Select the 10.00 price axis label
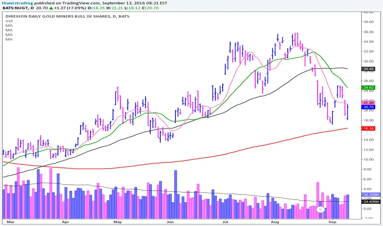Image resolution: width=383 pixels, height=226 pixels. point(369,159)
